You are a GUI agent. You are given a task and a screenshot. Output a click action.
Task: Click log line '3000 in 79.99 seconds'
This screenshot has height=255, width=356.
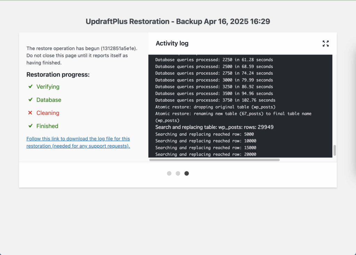click(214, 80)
